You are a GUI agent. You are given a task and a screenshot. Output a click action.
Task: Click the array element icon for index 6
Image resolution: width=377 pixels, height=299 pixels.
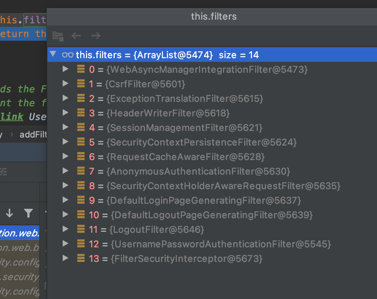(81, 156)
